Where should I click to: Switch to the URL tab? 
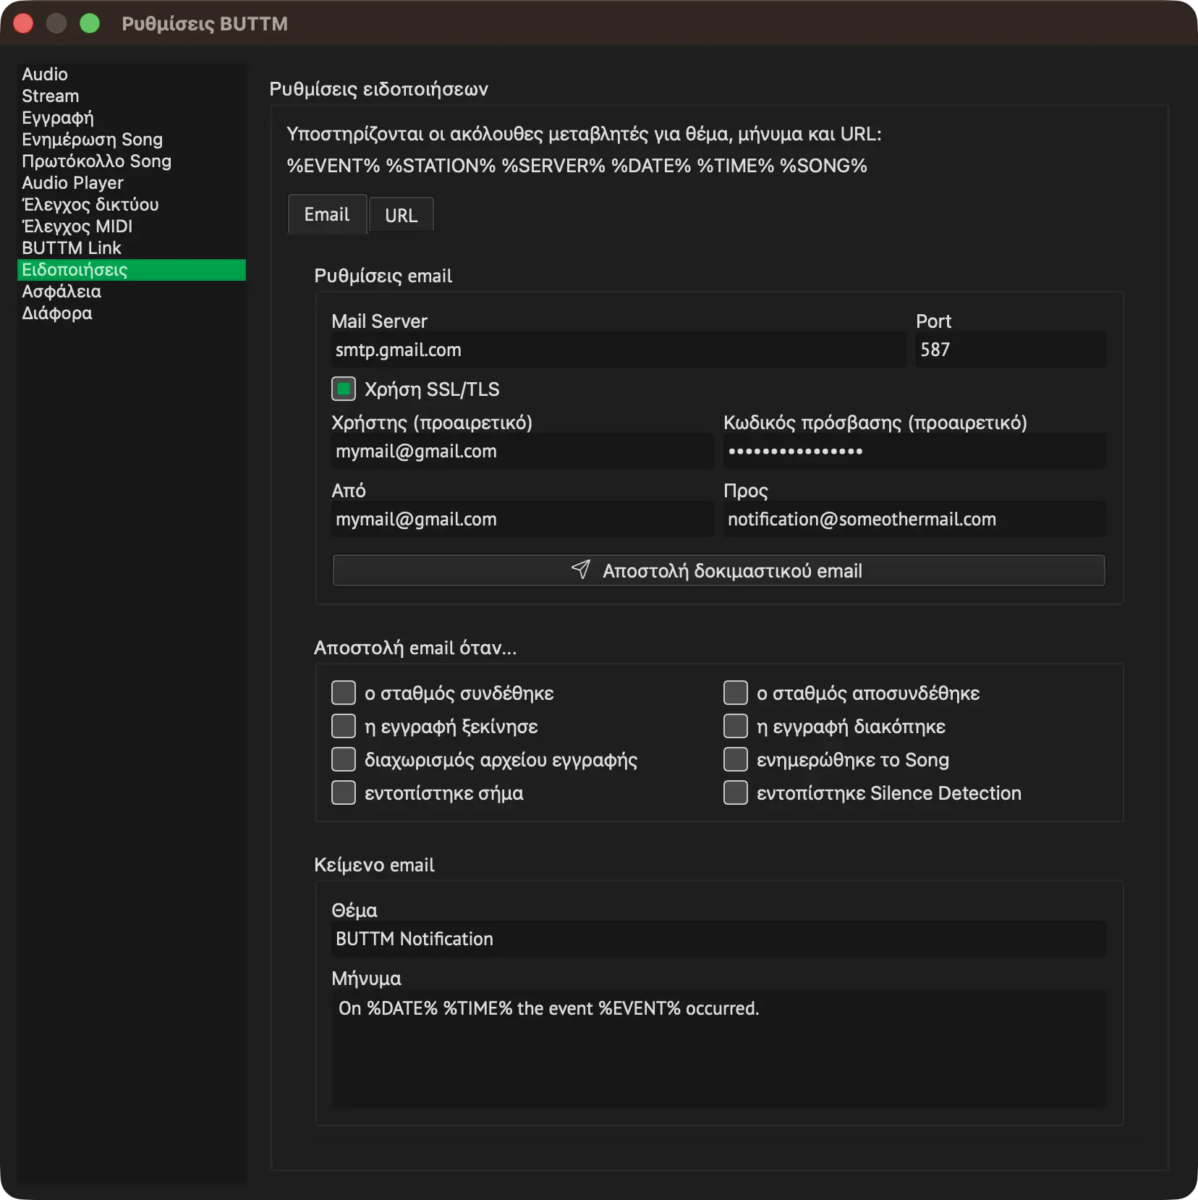coord(402,215)
